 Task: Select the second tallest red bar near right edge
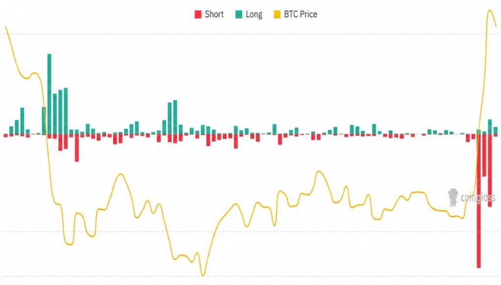click(490, 171)
